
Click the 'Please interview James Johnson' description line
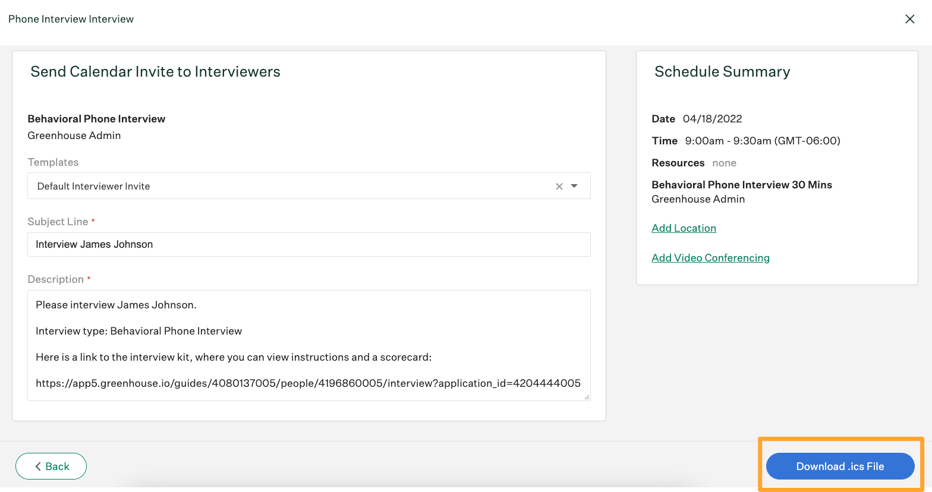coord(116,305)
